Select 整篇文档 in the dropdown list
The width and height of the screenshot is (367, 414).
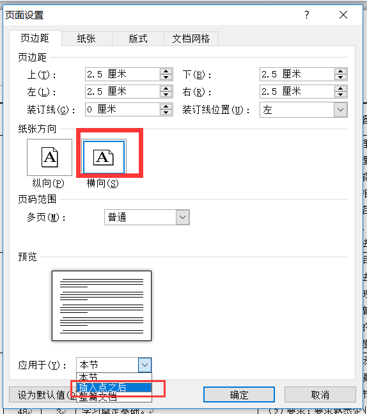[x=114, y=397]
